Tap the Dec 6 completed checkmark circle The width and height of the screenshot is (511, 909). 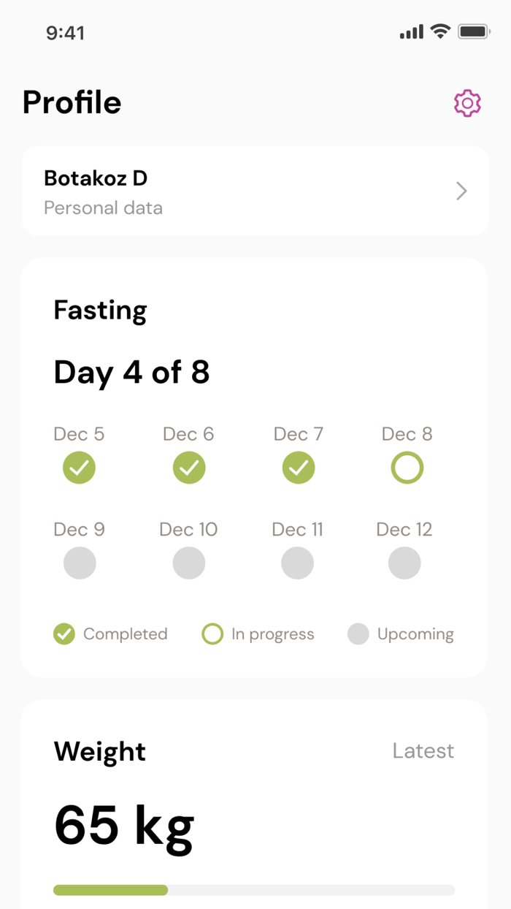point(188,468)
